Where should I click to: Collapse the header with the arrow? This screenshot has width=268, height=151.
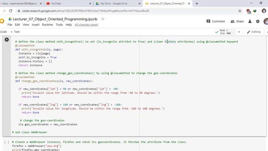tap(267, 32)
